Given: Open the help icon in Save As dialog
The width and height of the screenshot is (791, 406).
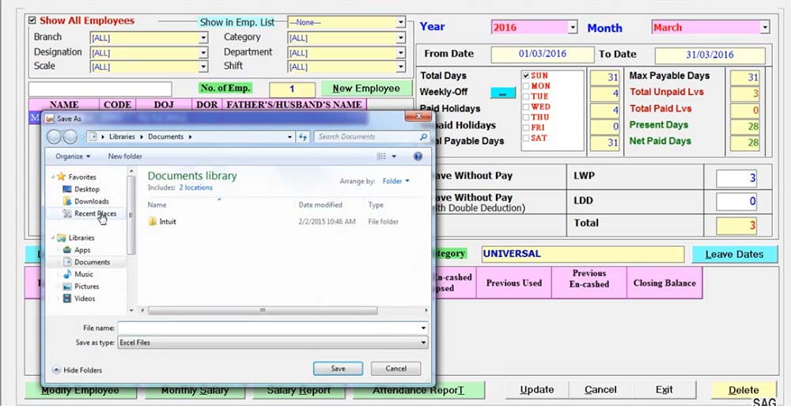Looking at the screenshot, I should pos(418,157).
